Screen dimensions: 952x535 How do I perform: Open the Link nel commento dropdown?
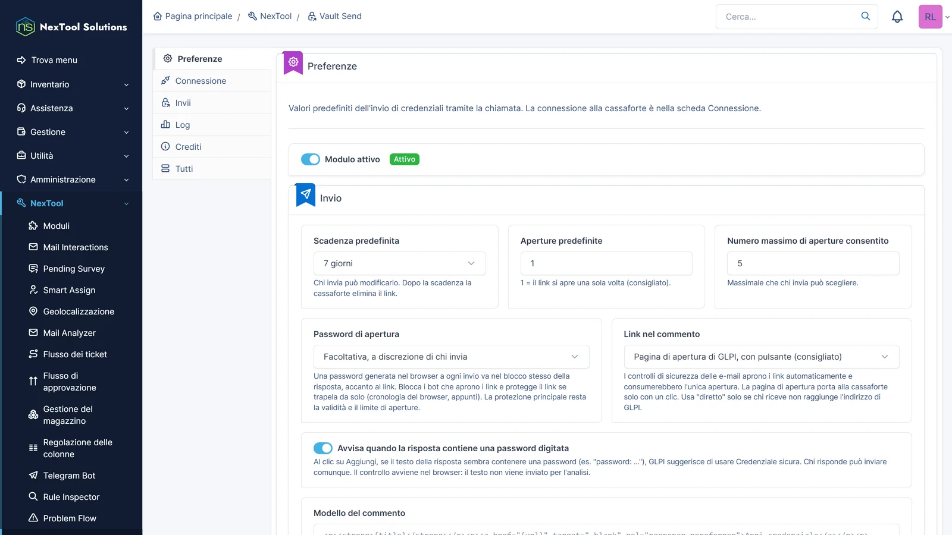pos(762,357)
